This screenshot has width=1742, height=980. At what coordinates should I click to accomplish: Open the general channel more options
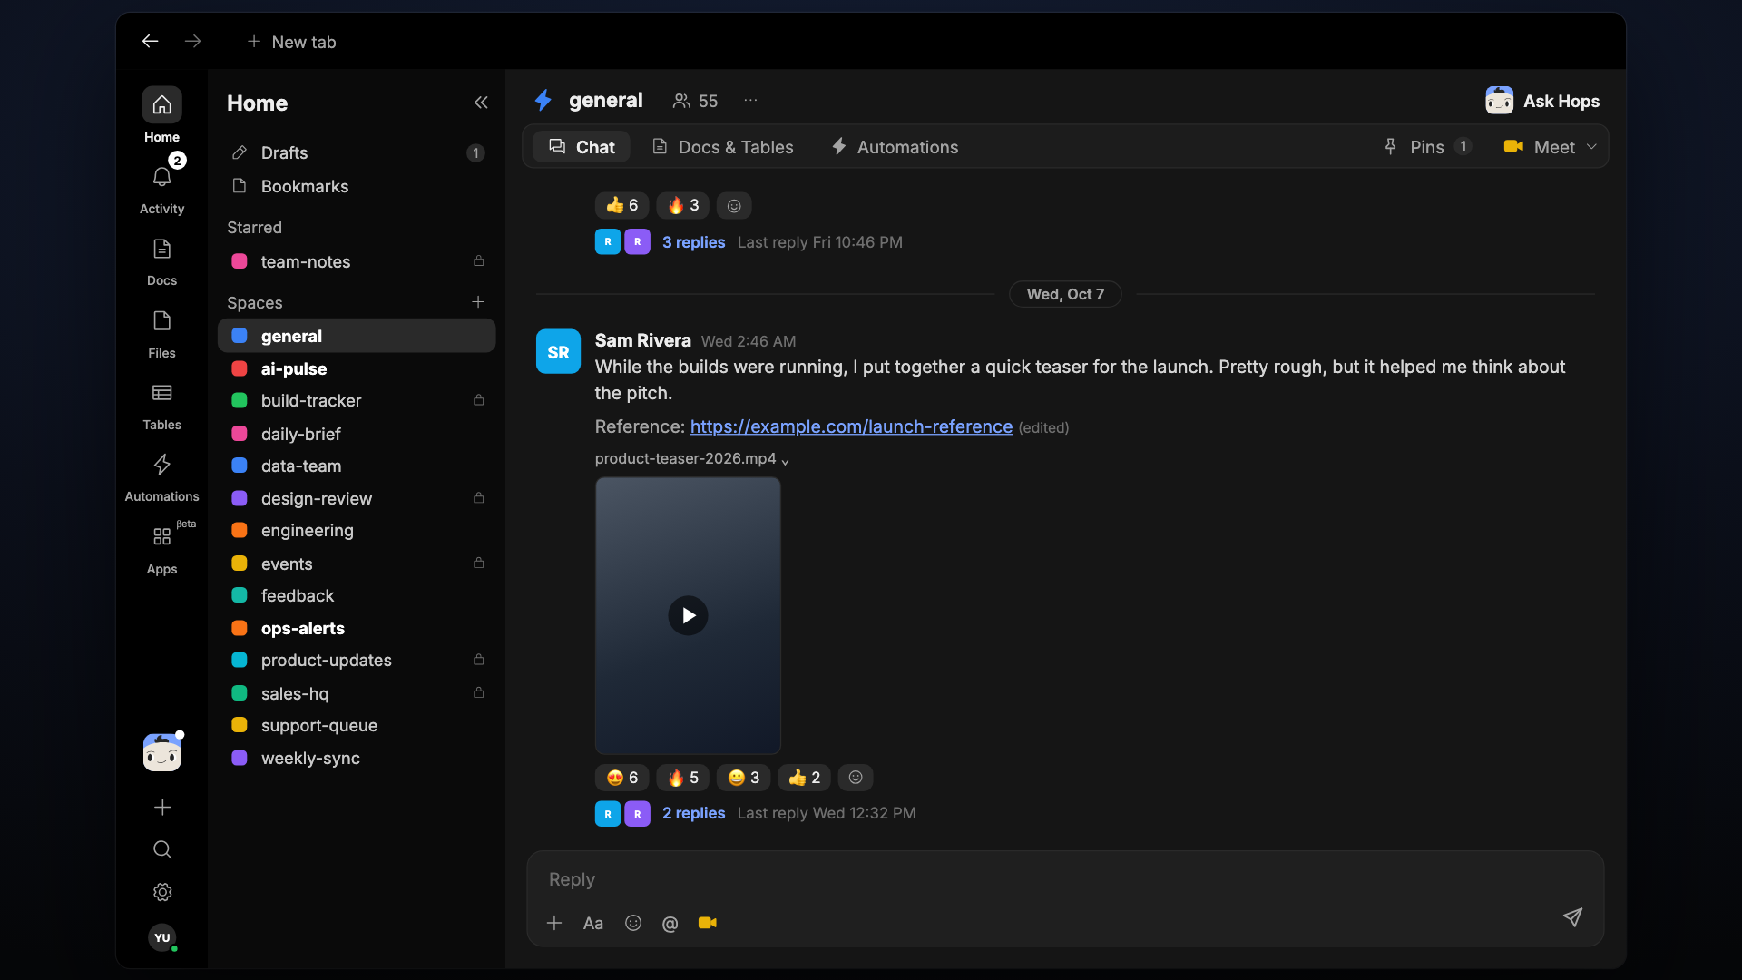coord(750,101)
